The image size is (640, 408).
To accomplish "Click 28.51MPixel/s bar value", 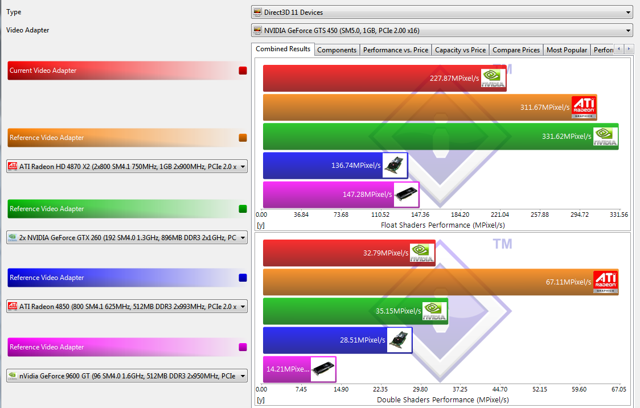I will pyautogui.click(x=363, y=340).
